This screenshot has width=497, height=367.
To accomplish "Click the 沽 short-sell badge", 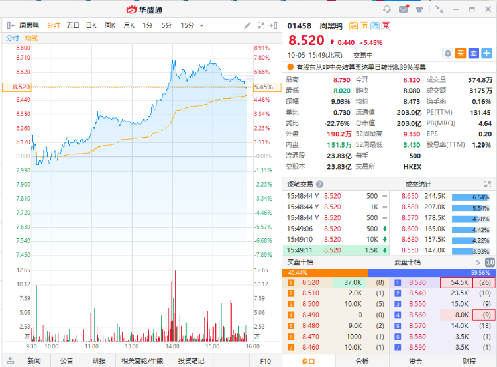I will pos(364,26).
